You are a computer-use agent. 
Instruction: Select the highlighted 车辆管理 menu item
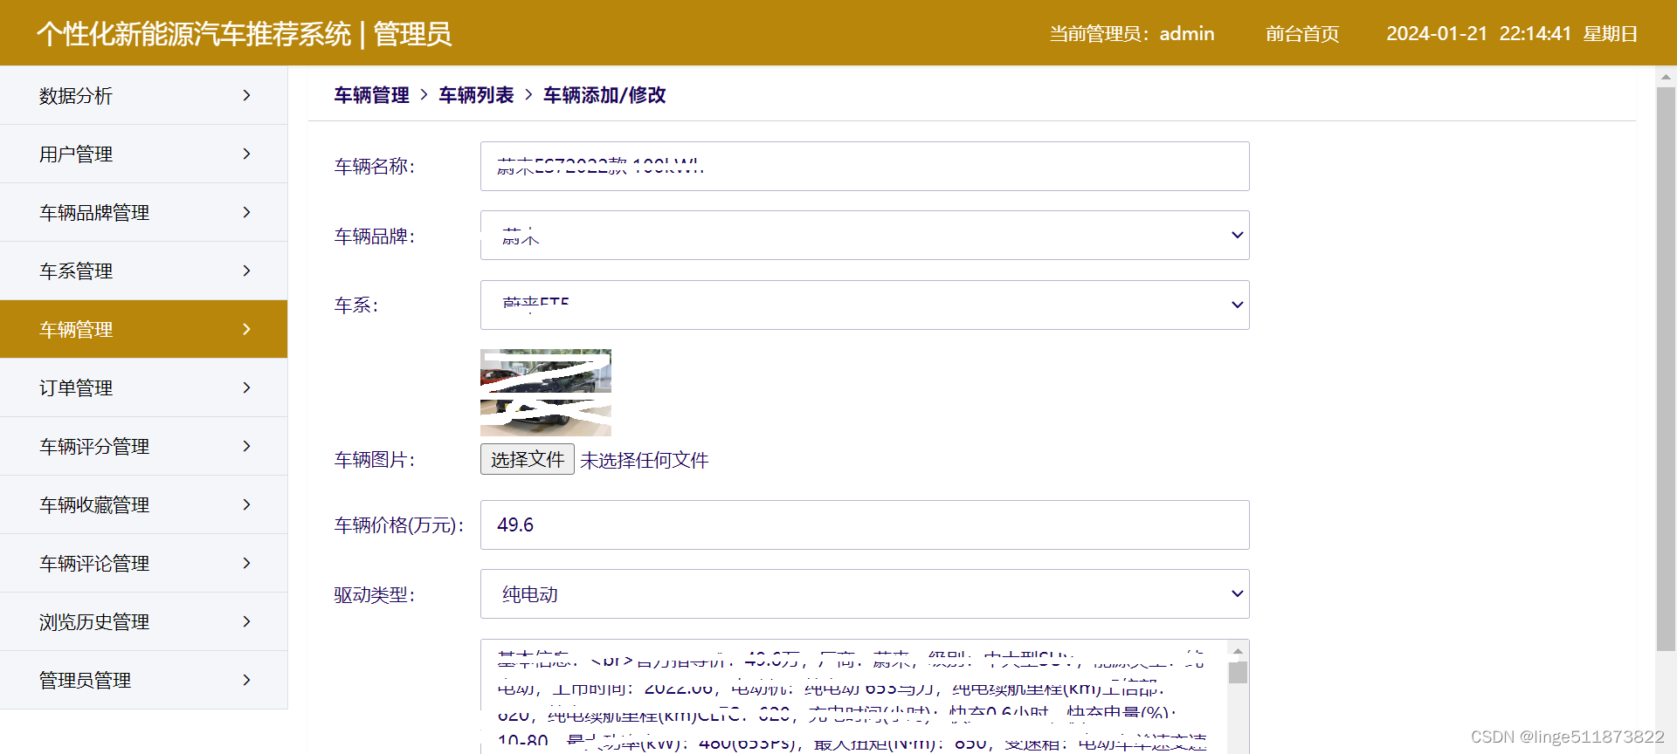[x=143, y=329]
